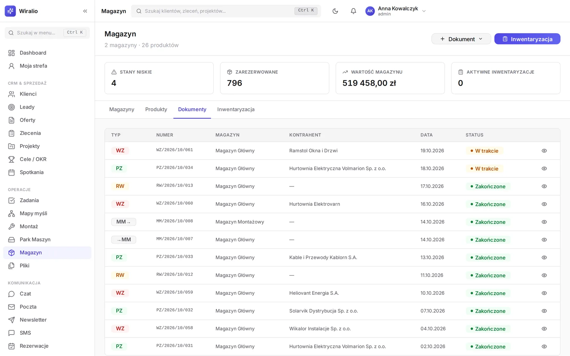View document WZ/2026/10/059 eye icon
Screen dimensions: 570x356
tap(544, 293)
